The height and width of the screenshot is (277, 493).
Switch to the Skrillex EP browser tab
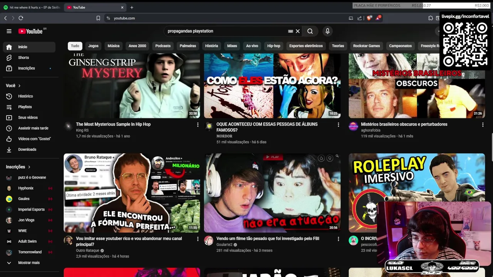pyautogui.click(x=32, y=7)
